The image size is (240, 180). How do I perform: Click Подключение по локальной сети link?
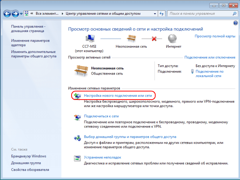pyautogui.click(x=210, y=73)
